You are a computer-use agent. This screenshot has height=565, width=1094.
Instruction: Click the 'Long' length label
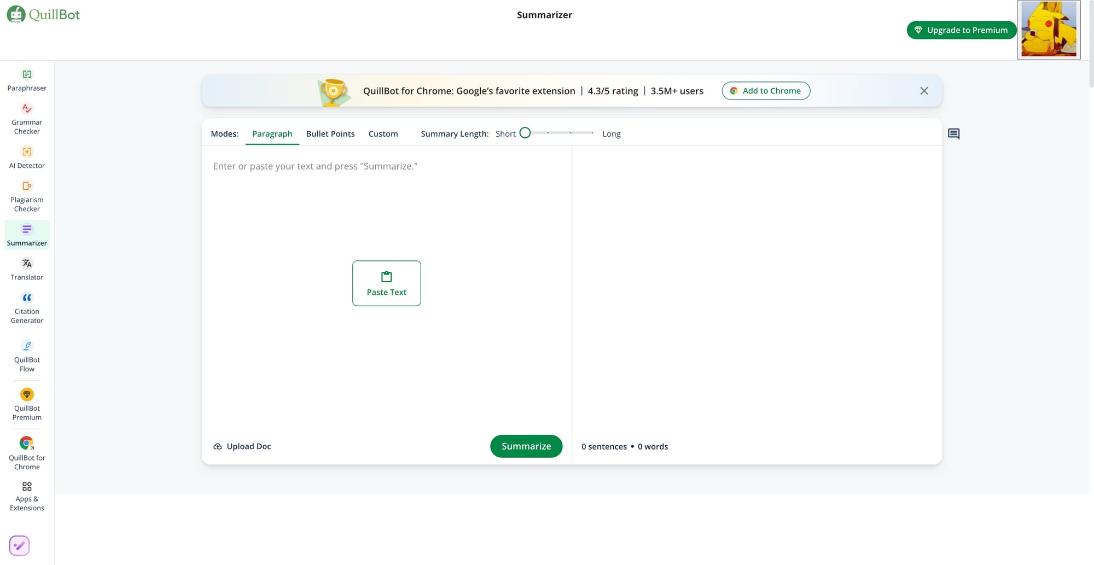tap(611, 134)
